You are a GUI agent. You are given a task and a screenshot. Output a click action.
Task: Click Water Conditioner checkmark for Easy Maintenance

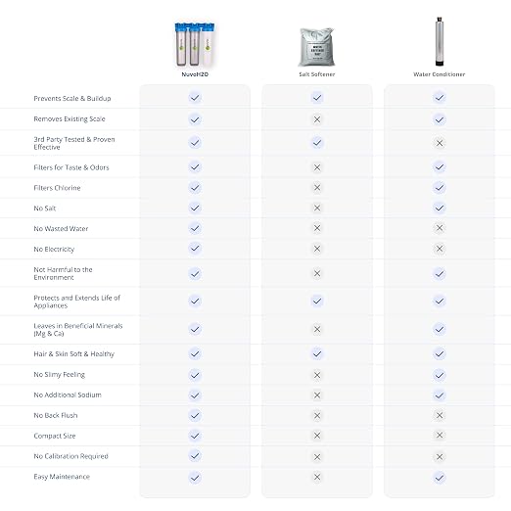(440, 478)
